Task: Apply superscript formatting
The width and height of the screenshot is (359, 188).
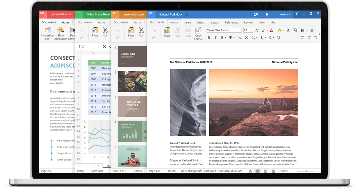Action: tap(246, 38)
